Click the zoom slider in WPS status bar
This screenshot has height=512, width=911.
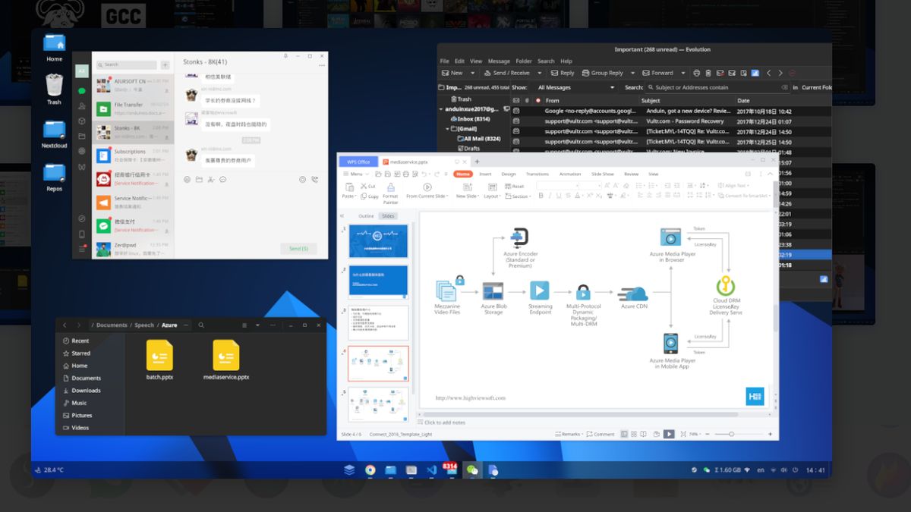pyautogui.click(x=731, y=434)
